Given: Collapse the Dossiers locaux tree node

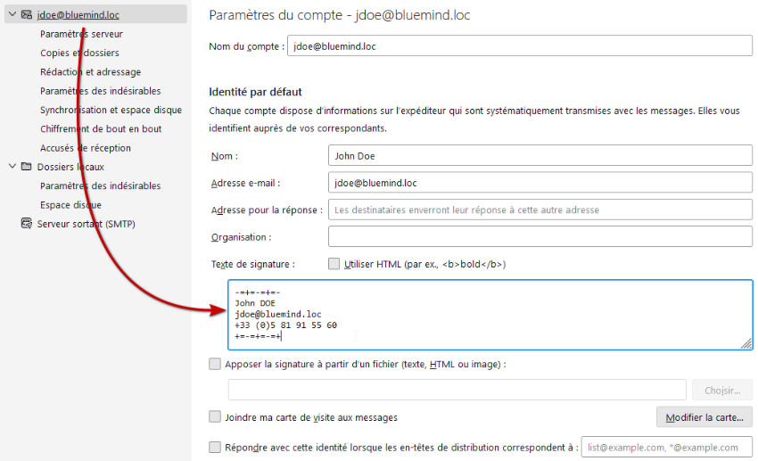Looking at the screenshot, I should [12, 167].
